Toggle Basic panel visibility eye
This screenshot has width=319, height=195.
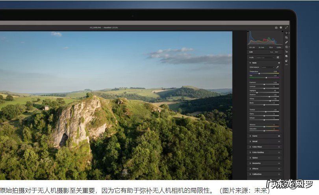click(x=279, y=63)
